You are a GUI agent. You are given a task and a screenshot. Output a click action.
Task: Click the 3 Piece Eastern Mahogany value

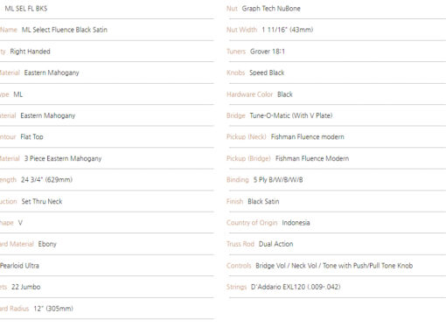click(x=63, y=158)
